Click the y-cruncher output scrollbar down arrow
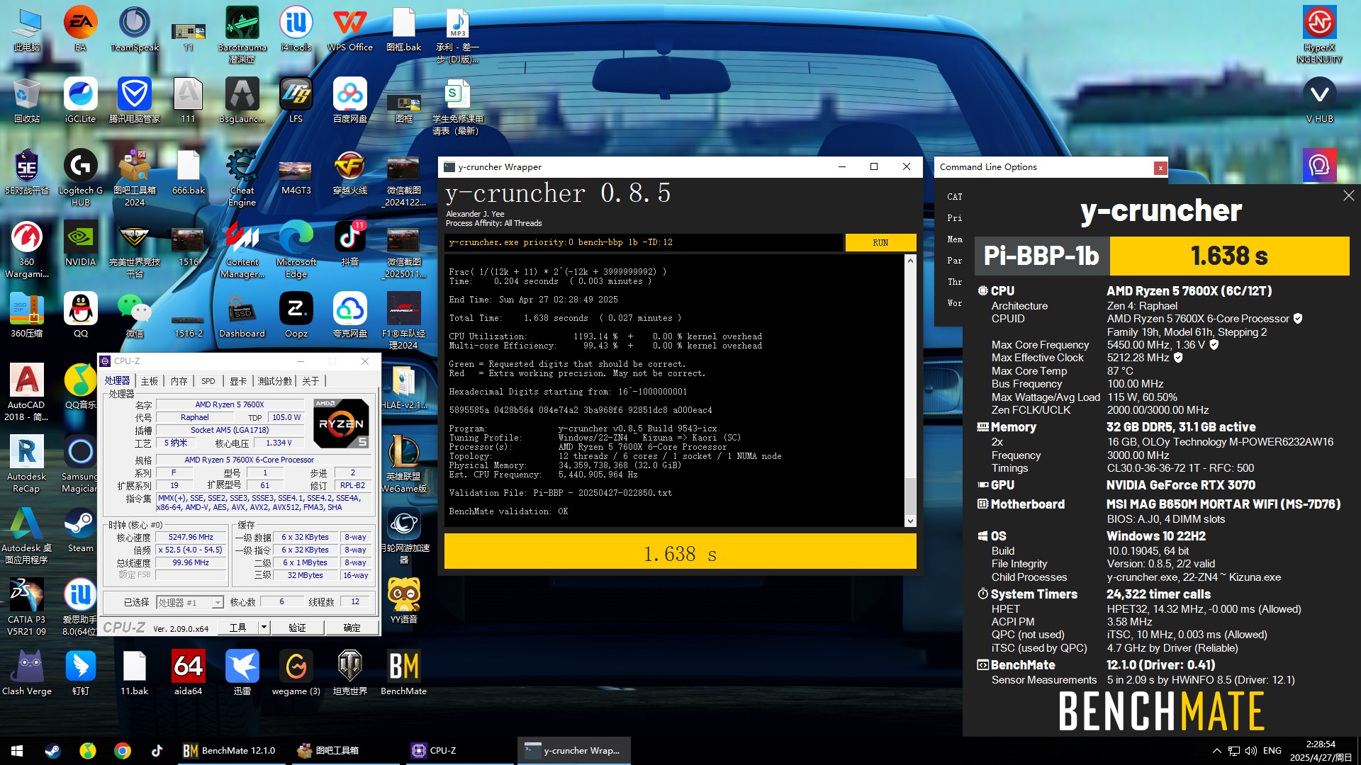 point(910,521)
